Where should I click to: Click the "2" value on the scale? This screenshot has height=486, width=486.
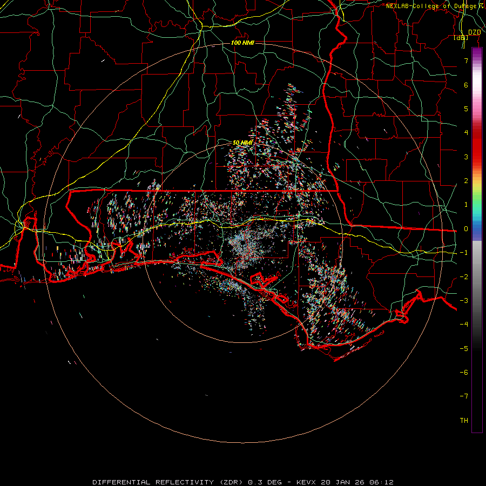click(x=466, y=181)
